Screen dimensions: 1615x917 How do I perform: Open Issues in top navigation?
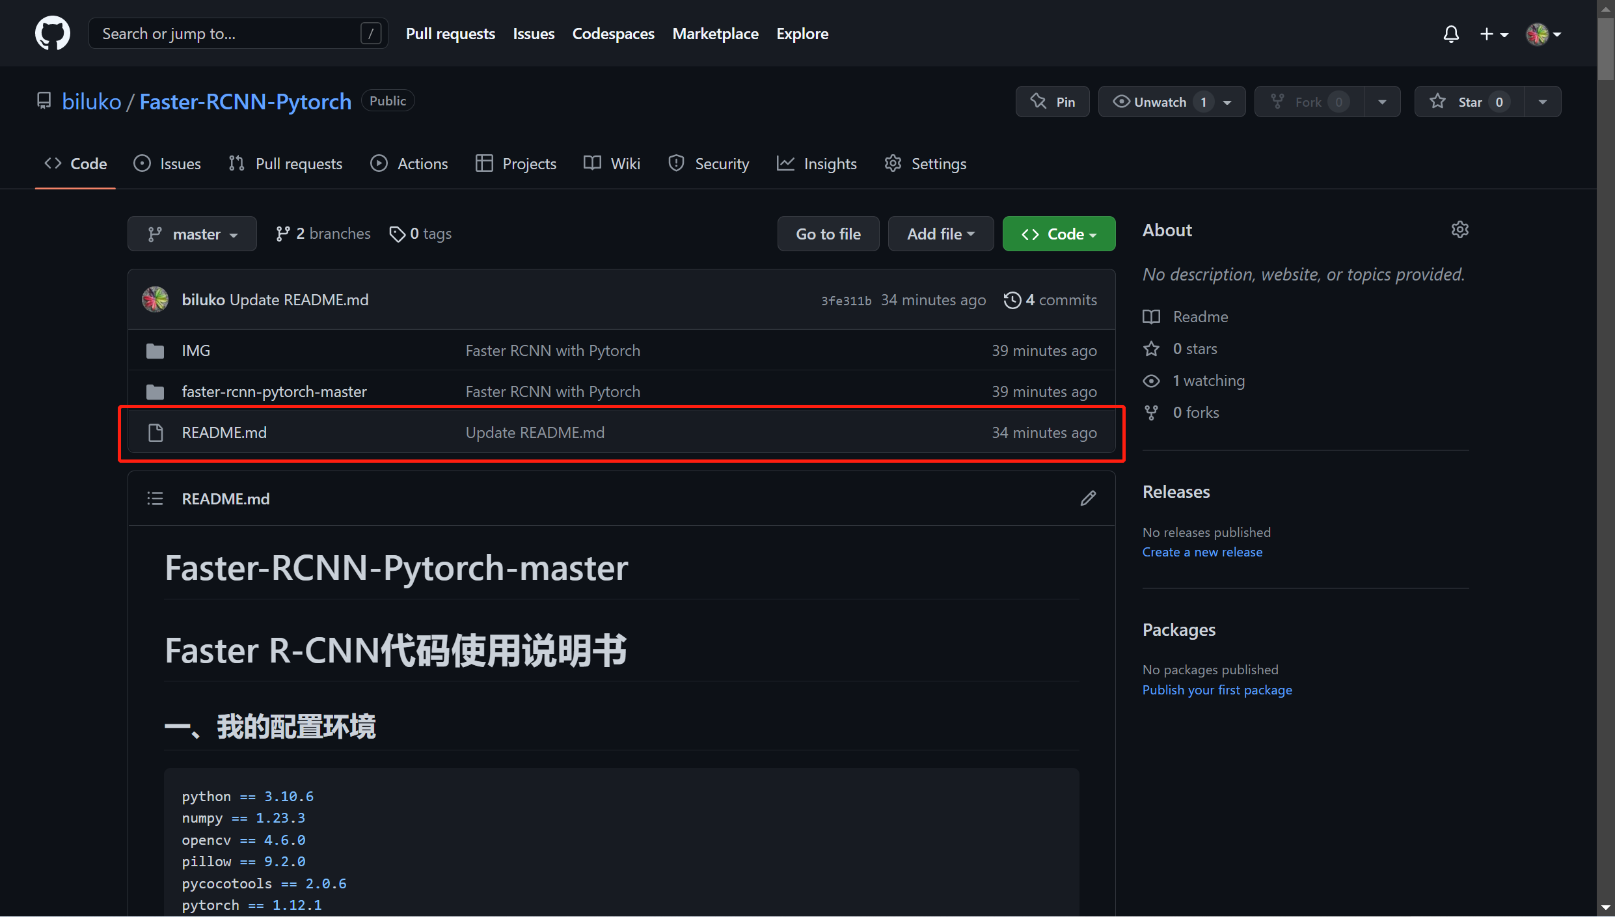(x=534, y=33)
